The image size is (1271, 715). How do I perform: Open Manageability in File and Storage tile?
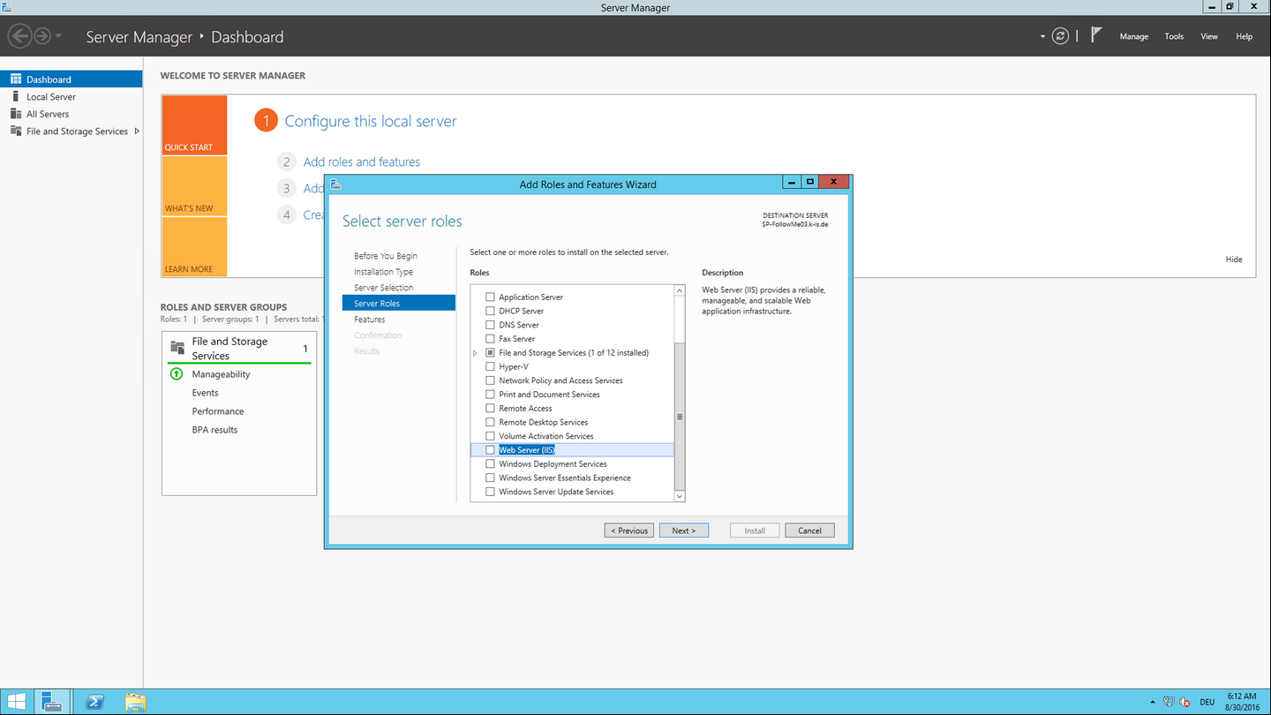tap(221, 374)
